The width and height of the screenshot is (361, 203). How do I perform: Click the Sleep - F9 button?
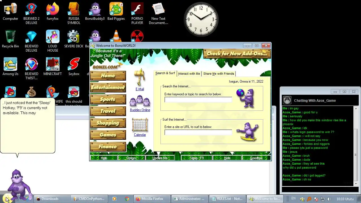pyautogui.click(x=197, y=158)
